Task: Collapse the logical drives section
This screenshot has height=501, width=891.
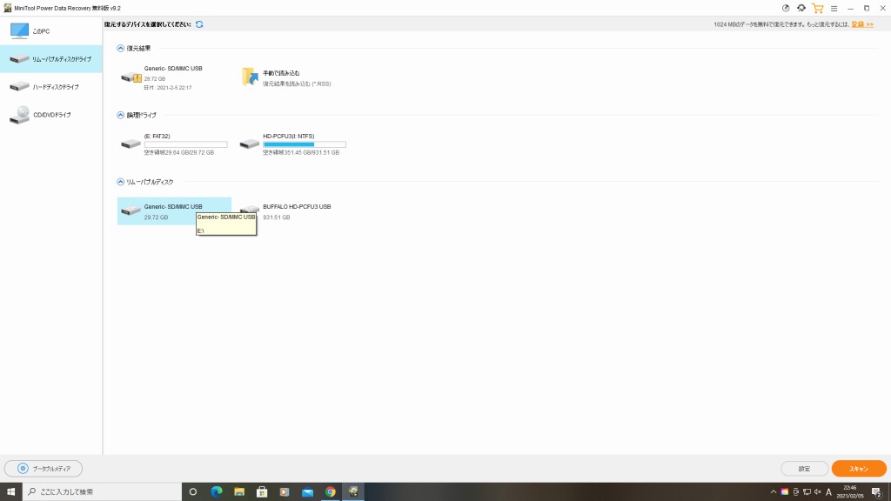Action: (x=120, y=115)
